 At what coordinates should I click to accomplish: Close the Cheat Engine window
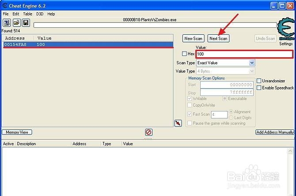click(291, 6)
